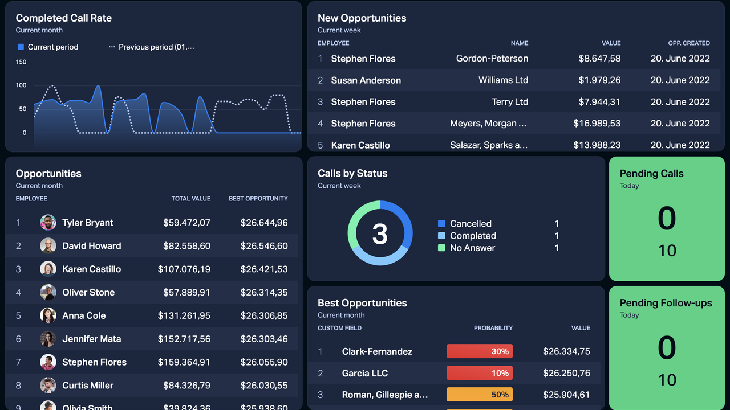730x410 pixels.
Task: Toggle the Previous period legend series
Action: pos(152,47)
